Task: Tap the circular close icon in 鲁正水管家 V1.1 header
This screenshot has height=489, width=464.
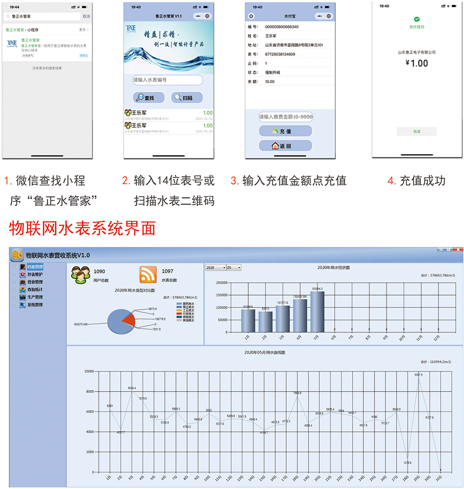Action: [207, 16]
